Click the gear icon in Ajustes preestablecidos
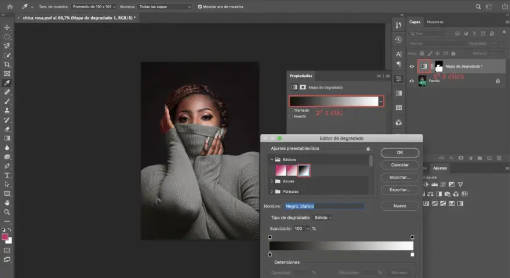 [x=368, y=149]
